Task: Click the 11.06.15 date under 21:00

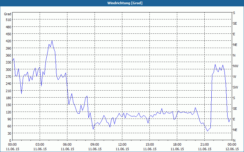Action: click(x=204, y=149)
